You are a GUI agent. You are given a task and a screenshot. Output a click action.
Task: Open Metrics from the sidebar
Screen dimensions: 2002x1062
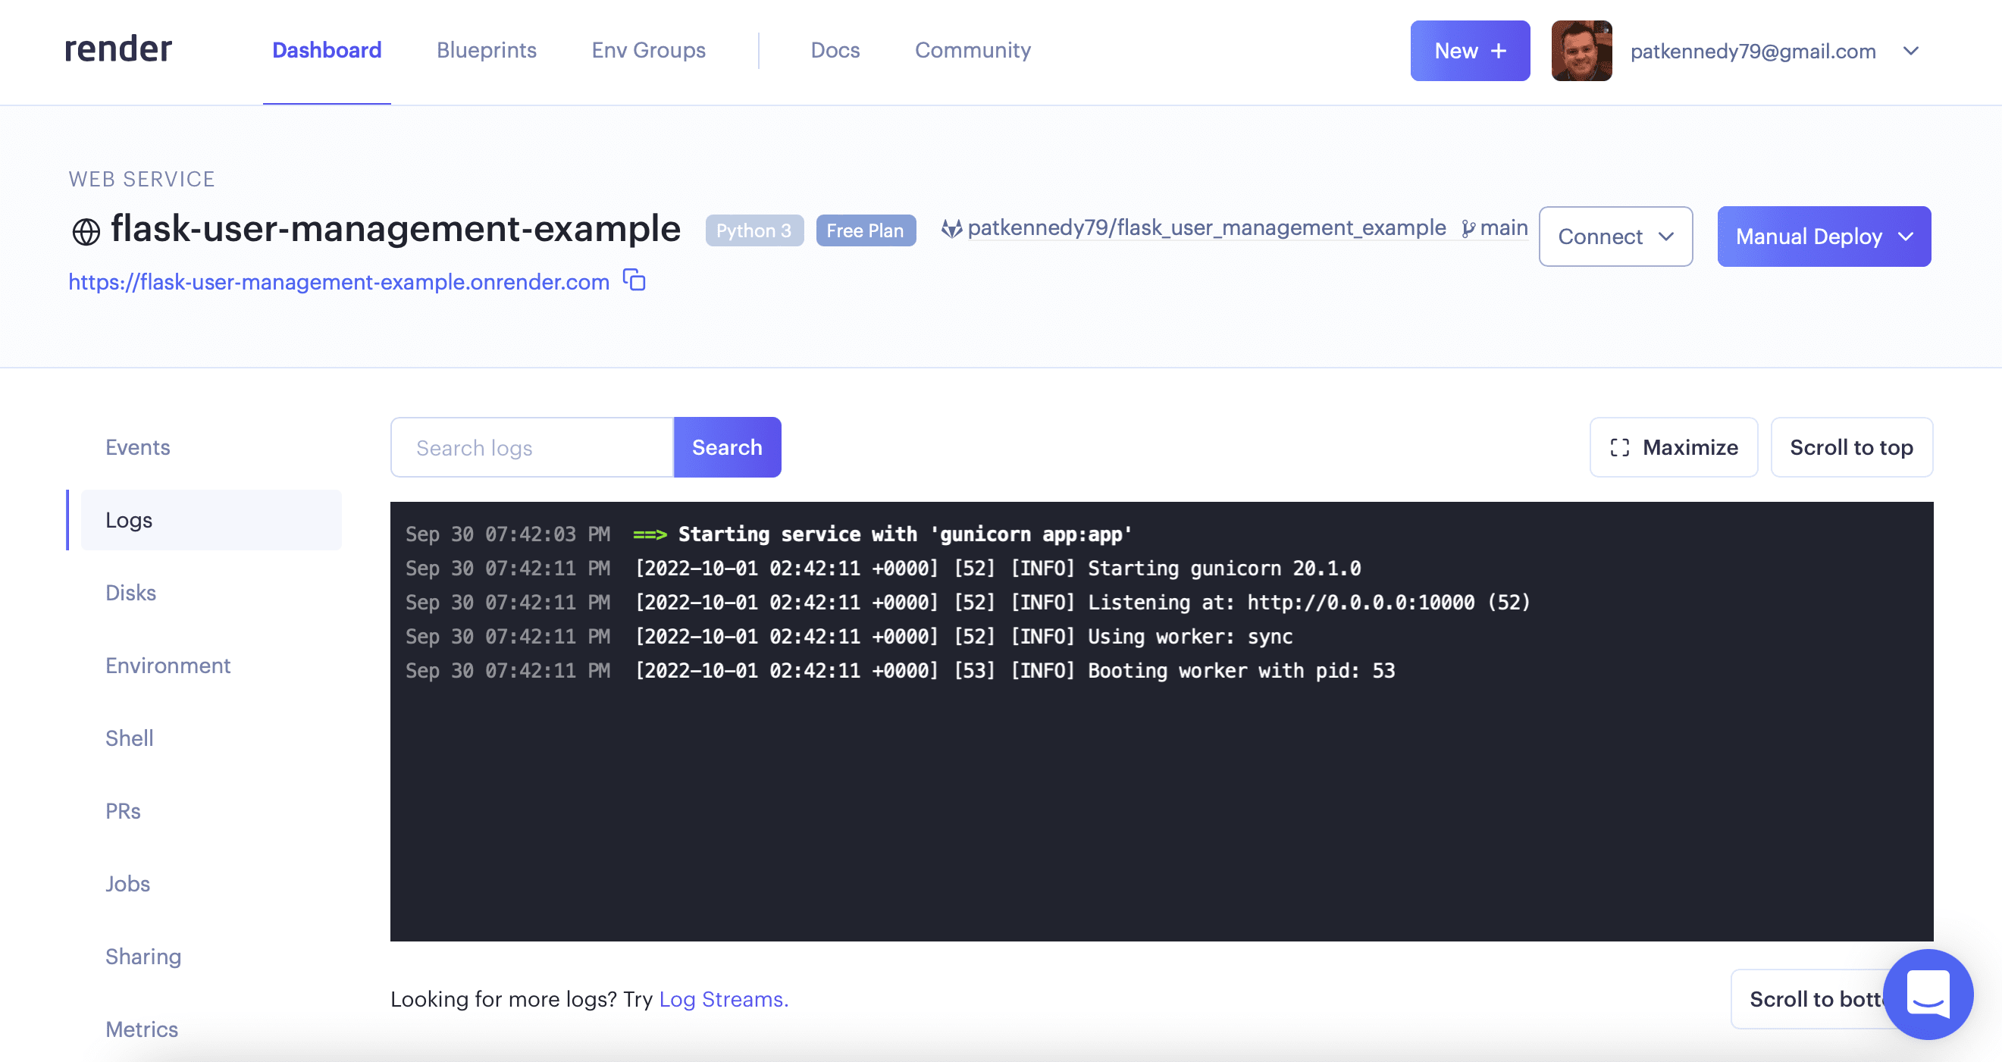click(x=142, y=1029)
